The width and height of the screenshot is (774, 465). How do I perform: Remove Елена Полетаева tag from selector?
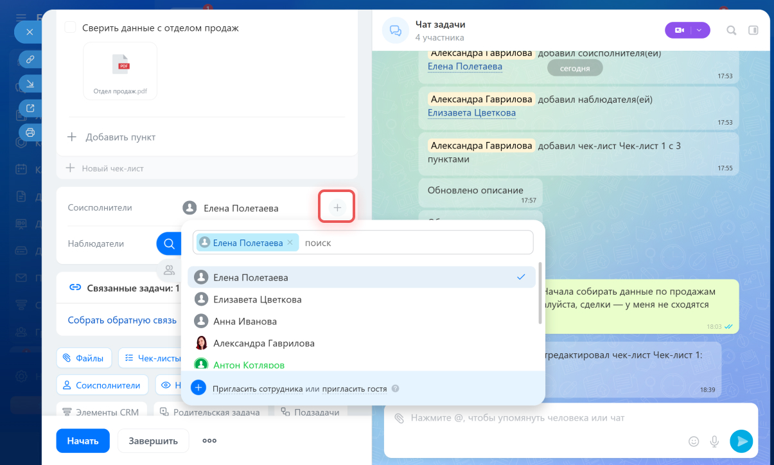pos(290,243)
